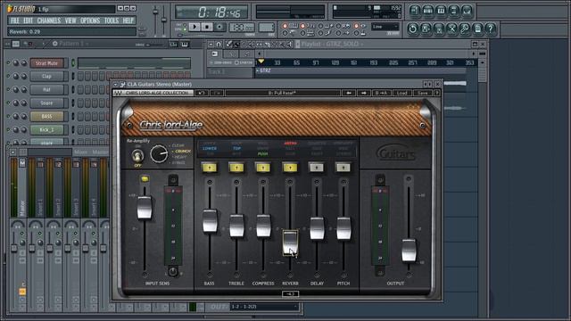Open the VIEW menu
The width and height of the screenshot is (571, 321).
coord(70,21)
